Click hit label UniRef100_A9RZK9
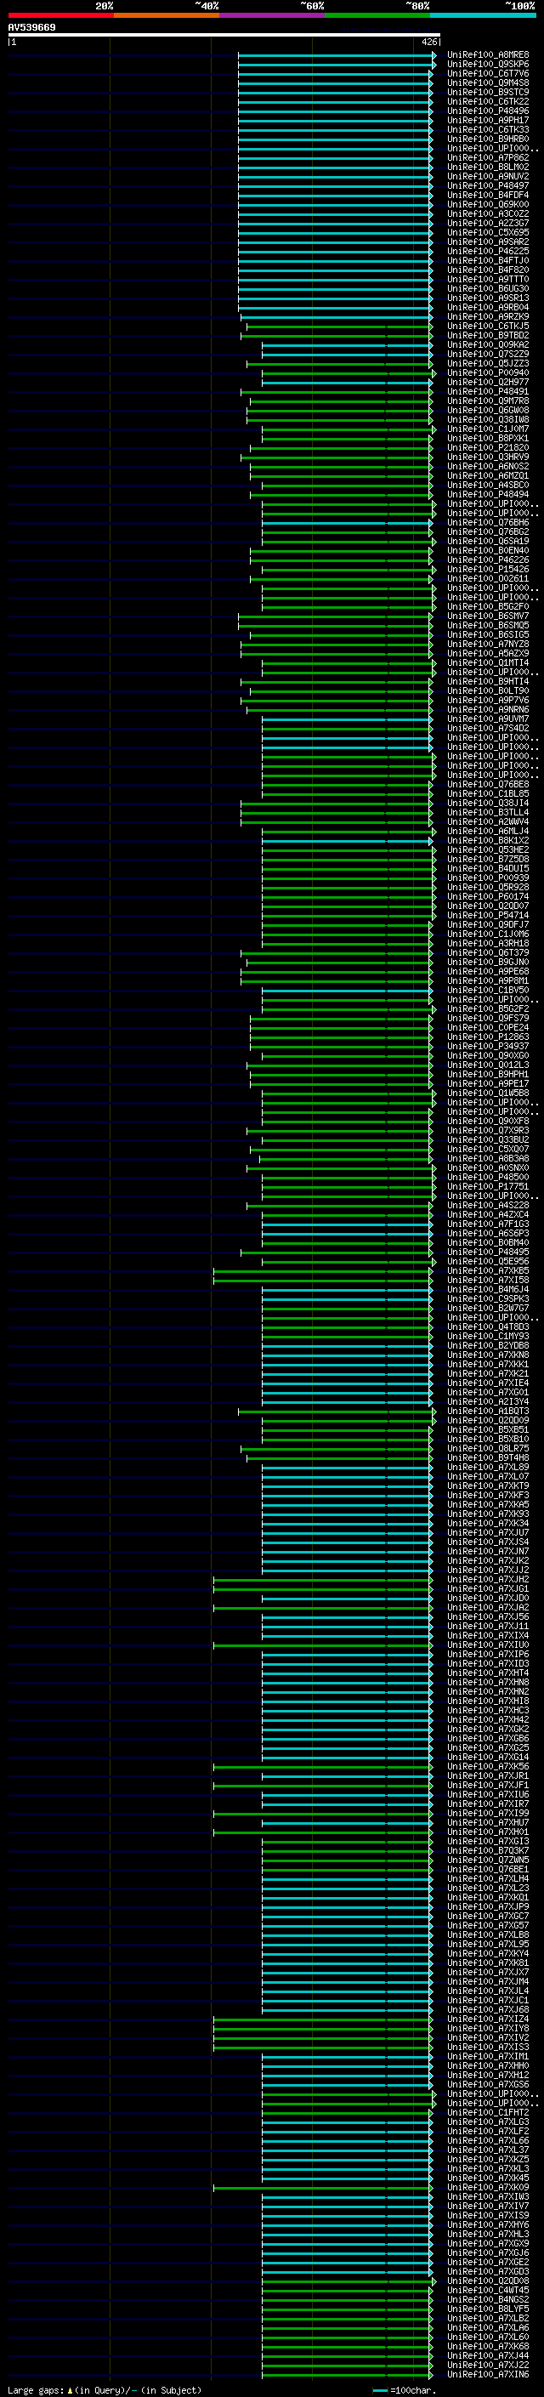This screenshot has height=2397, width=544. (488, 316)
